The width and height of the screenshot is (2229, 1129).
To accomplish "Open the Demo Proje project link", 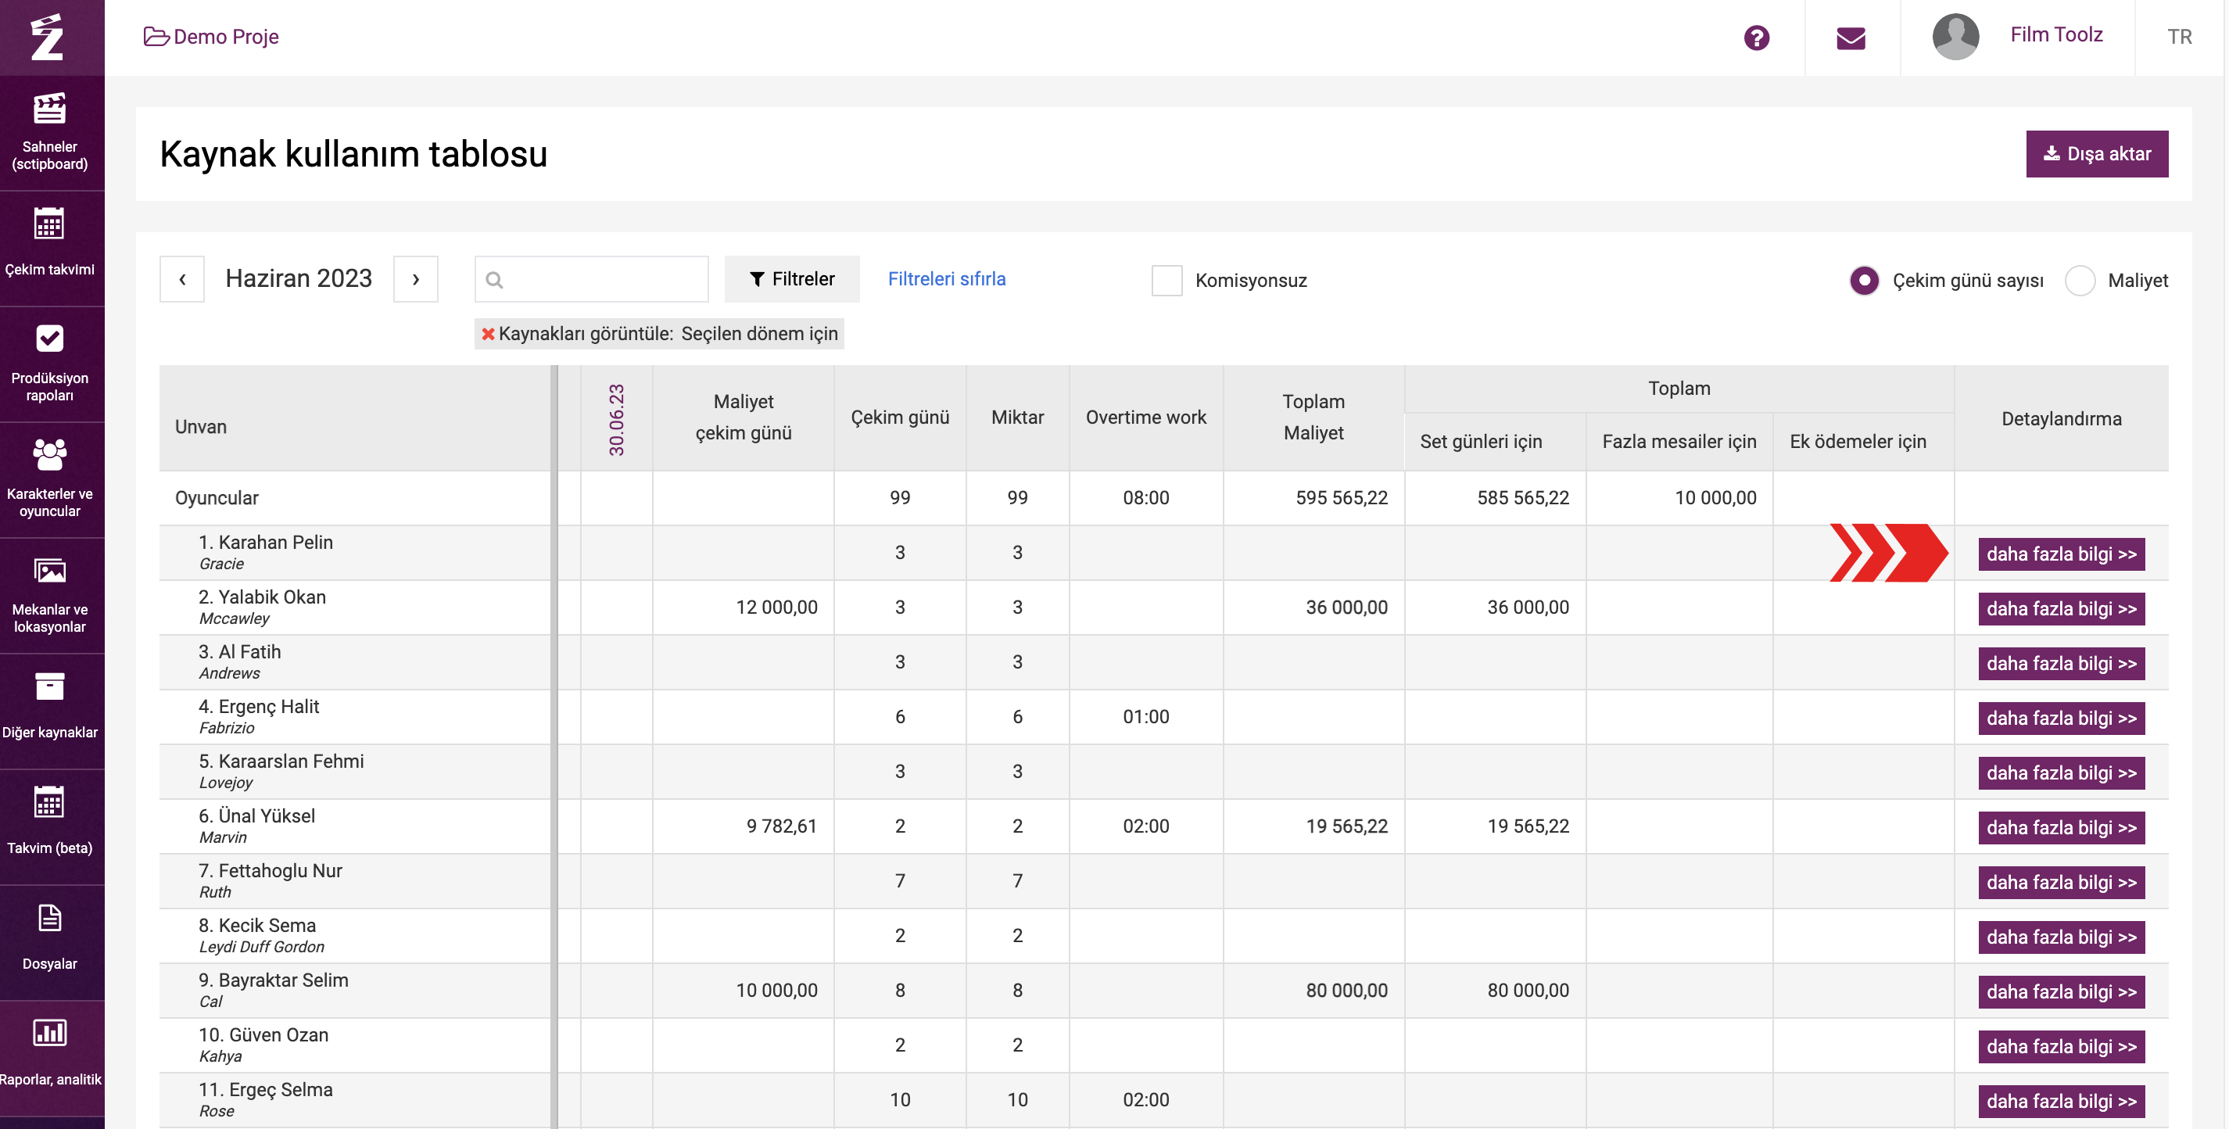I will coord(226,36).
